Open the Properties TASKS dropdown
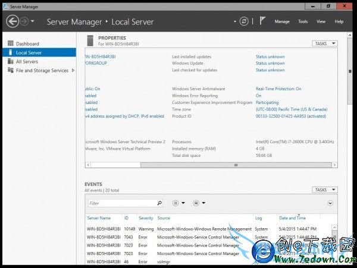 pyautogui.click(x=324, y=43)
